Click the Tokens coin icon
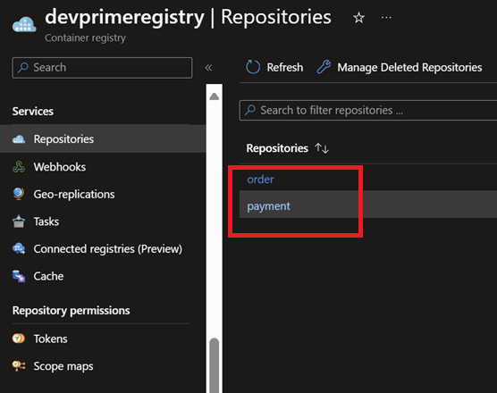The height and width of the screenshot is (393, 497). coord(19,339)
